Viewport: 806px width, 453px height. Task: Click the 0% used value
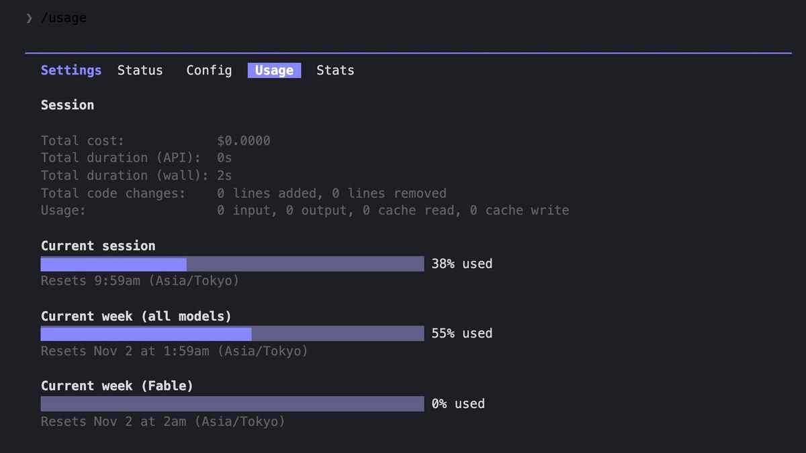[458, 403]
